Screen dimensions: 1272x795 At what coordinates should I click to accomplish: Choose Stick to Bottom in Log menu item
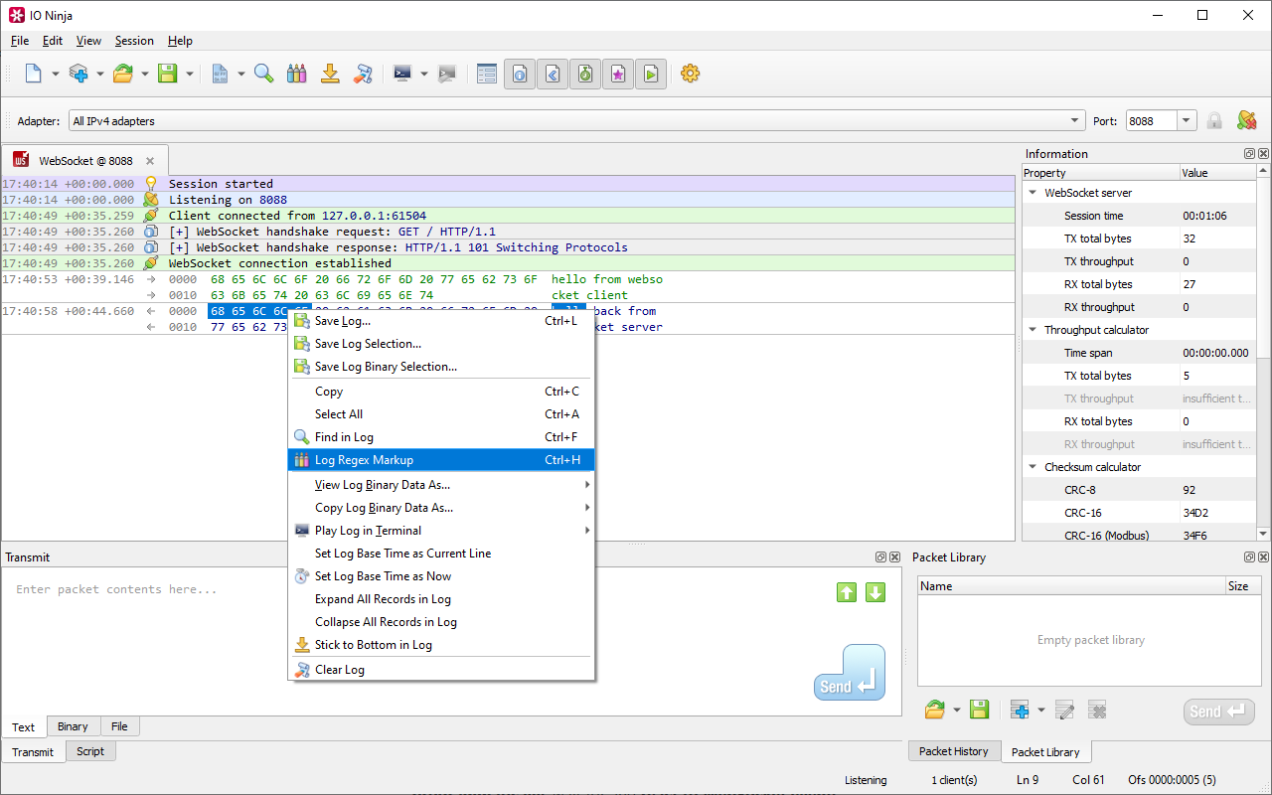[x=441, y=645]
